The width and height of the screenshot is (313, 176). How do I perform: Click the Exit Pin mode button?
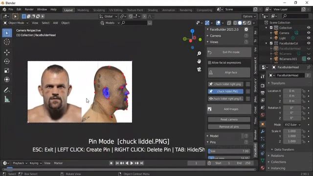point(229,52)
